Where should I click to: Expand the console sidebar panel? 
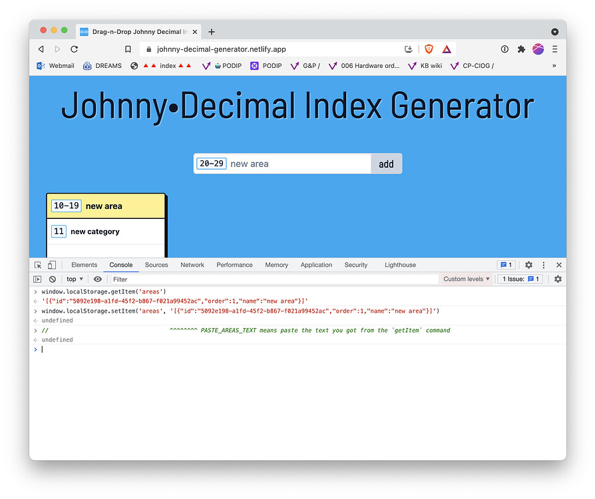point(38,279)
